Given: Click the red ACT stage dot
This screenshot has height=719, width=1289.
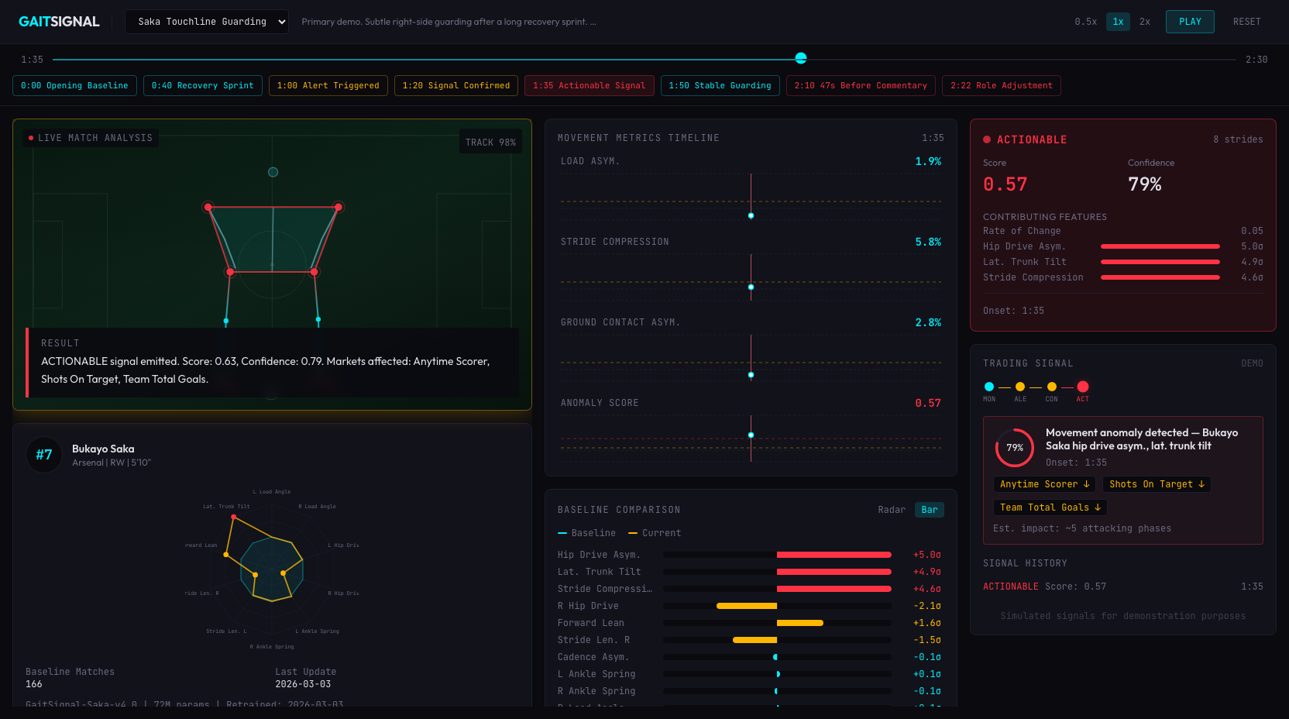Looking at the screenshot, I should (1083, 387).
